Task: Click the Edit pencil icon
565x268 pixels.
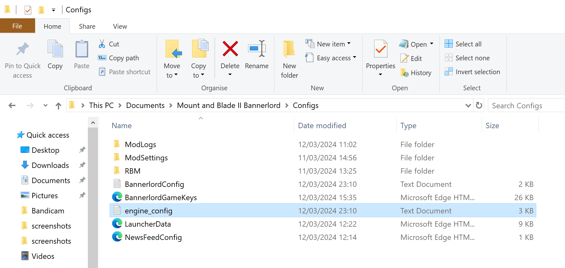Action: (404, 58)
